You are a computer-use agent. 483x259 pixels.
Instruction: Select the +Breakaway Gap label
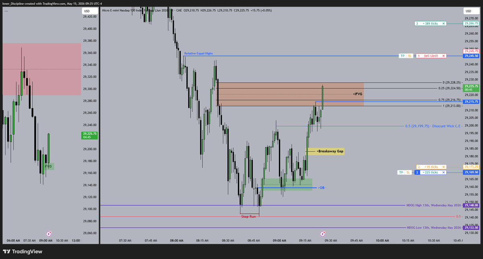(x=330, y=151)
